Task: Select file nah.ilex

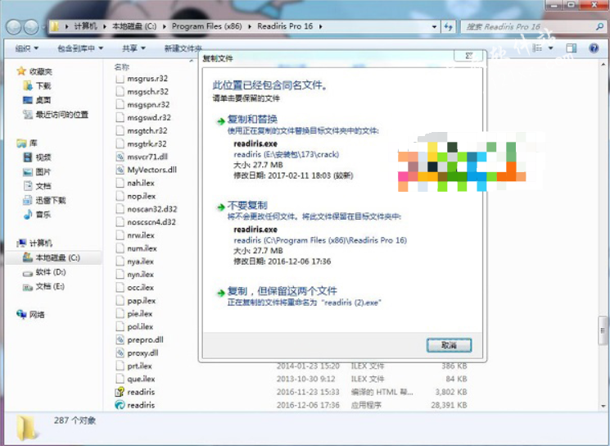Action: coord(141,183)
